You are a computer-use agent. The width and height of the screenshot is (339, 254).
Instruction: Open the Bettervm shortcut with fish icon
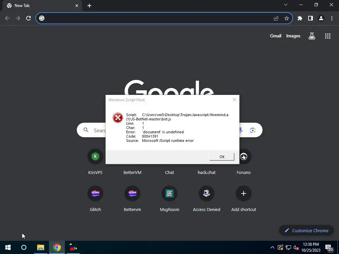(x=132, y=193)
